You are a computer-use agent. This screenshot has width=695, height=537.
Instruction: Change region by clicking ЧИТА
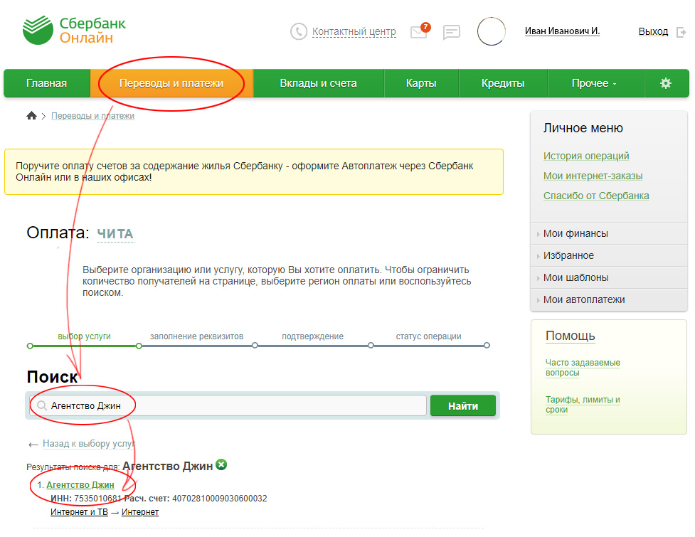click(x=115, y=234)
